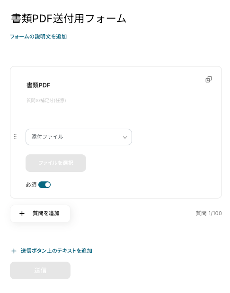
Task: Expand the chevron arrow in the 添付ファイル box
Action: (125, 137)
